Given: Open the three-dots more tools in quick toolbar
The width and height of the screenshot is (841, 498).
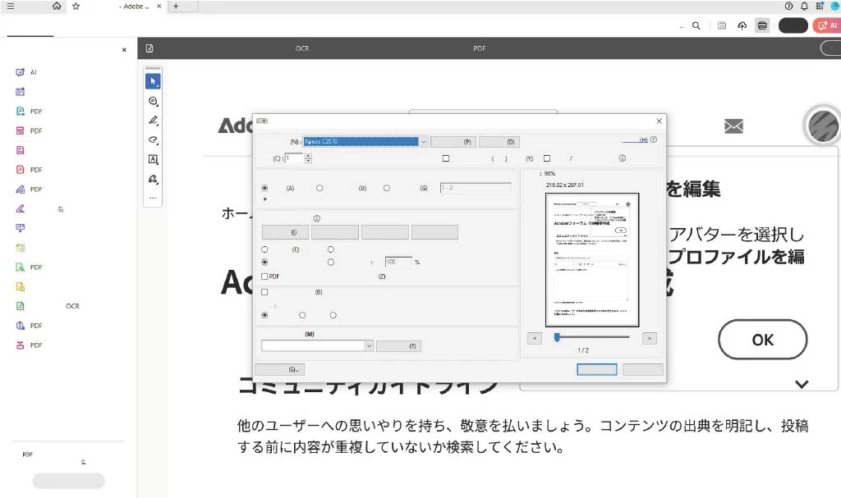Looking at the screenshot, I should point(153,198).
